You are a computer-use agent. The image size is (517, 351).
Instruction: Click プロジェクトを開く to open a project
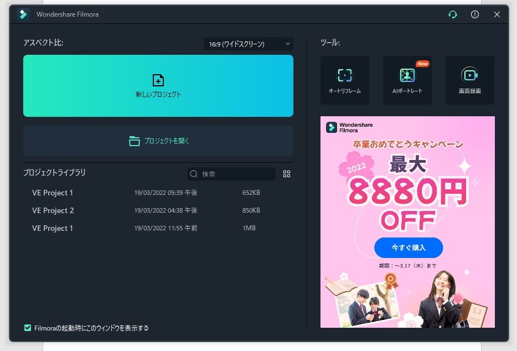(x=158, y=141)
